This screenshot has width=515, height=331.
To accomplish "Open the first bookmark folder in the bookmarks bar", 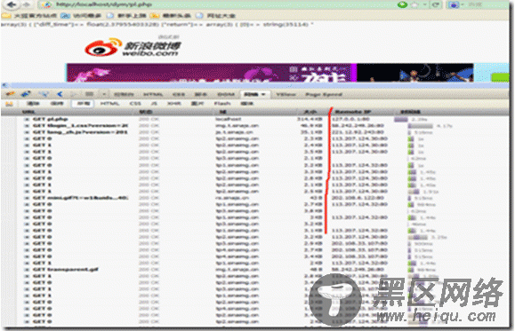I will 28,15.
